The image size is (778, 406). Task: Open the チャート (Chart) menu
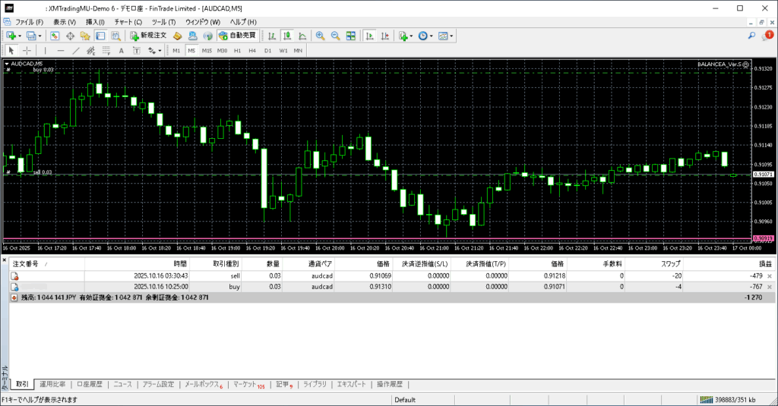point(128,22)
